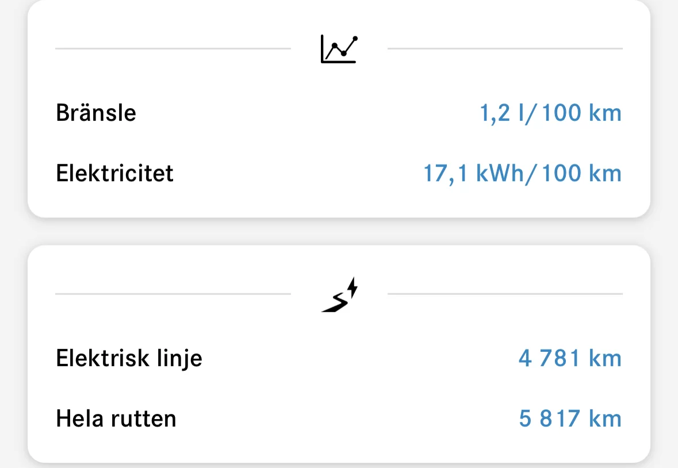Click the electric road lightning icon
678x468 pixels.
coord(339,296)
